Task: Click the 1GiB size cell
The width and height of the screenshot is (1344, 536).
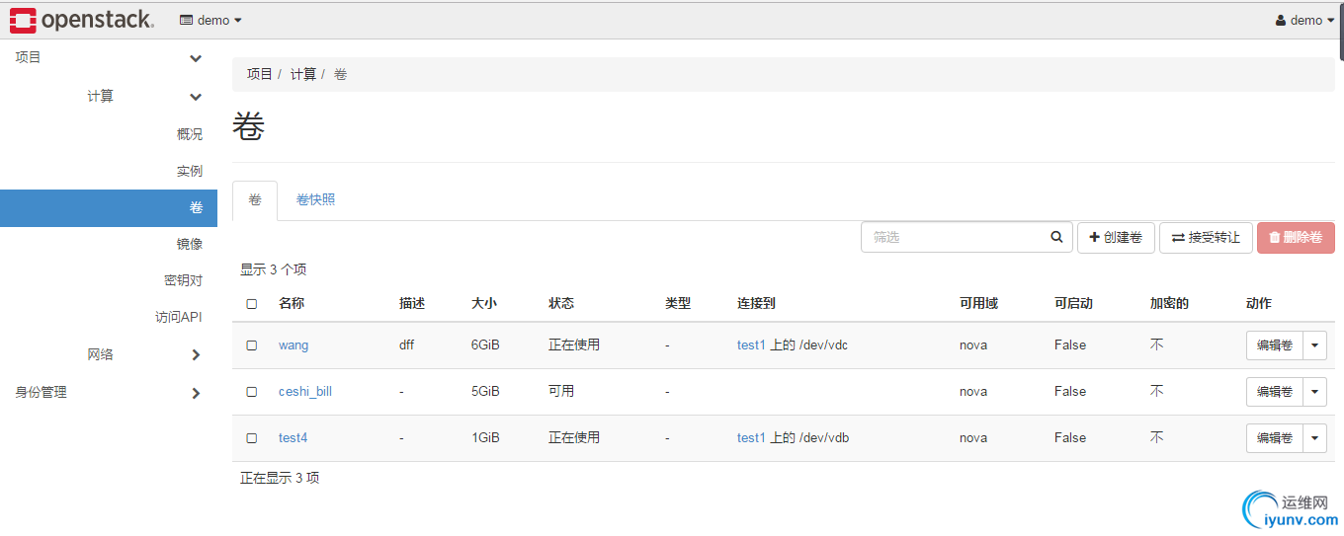Action: click(x=485, y=438)
